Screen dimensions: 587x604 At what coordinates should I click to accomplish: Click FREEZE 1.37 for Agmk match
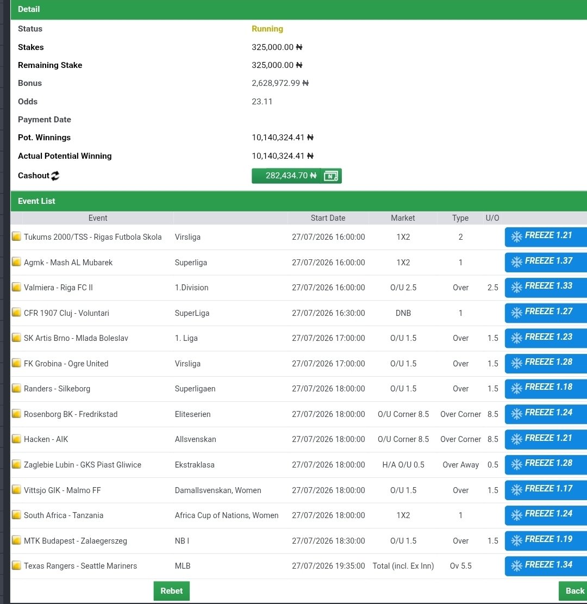pyautogui.click(x=546, y=262)
